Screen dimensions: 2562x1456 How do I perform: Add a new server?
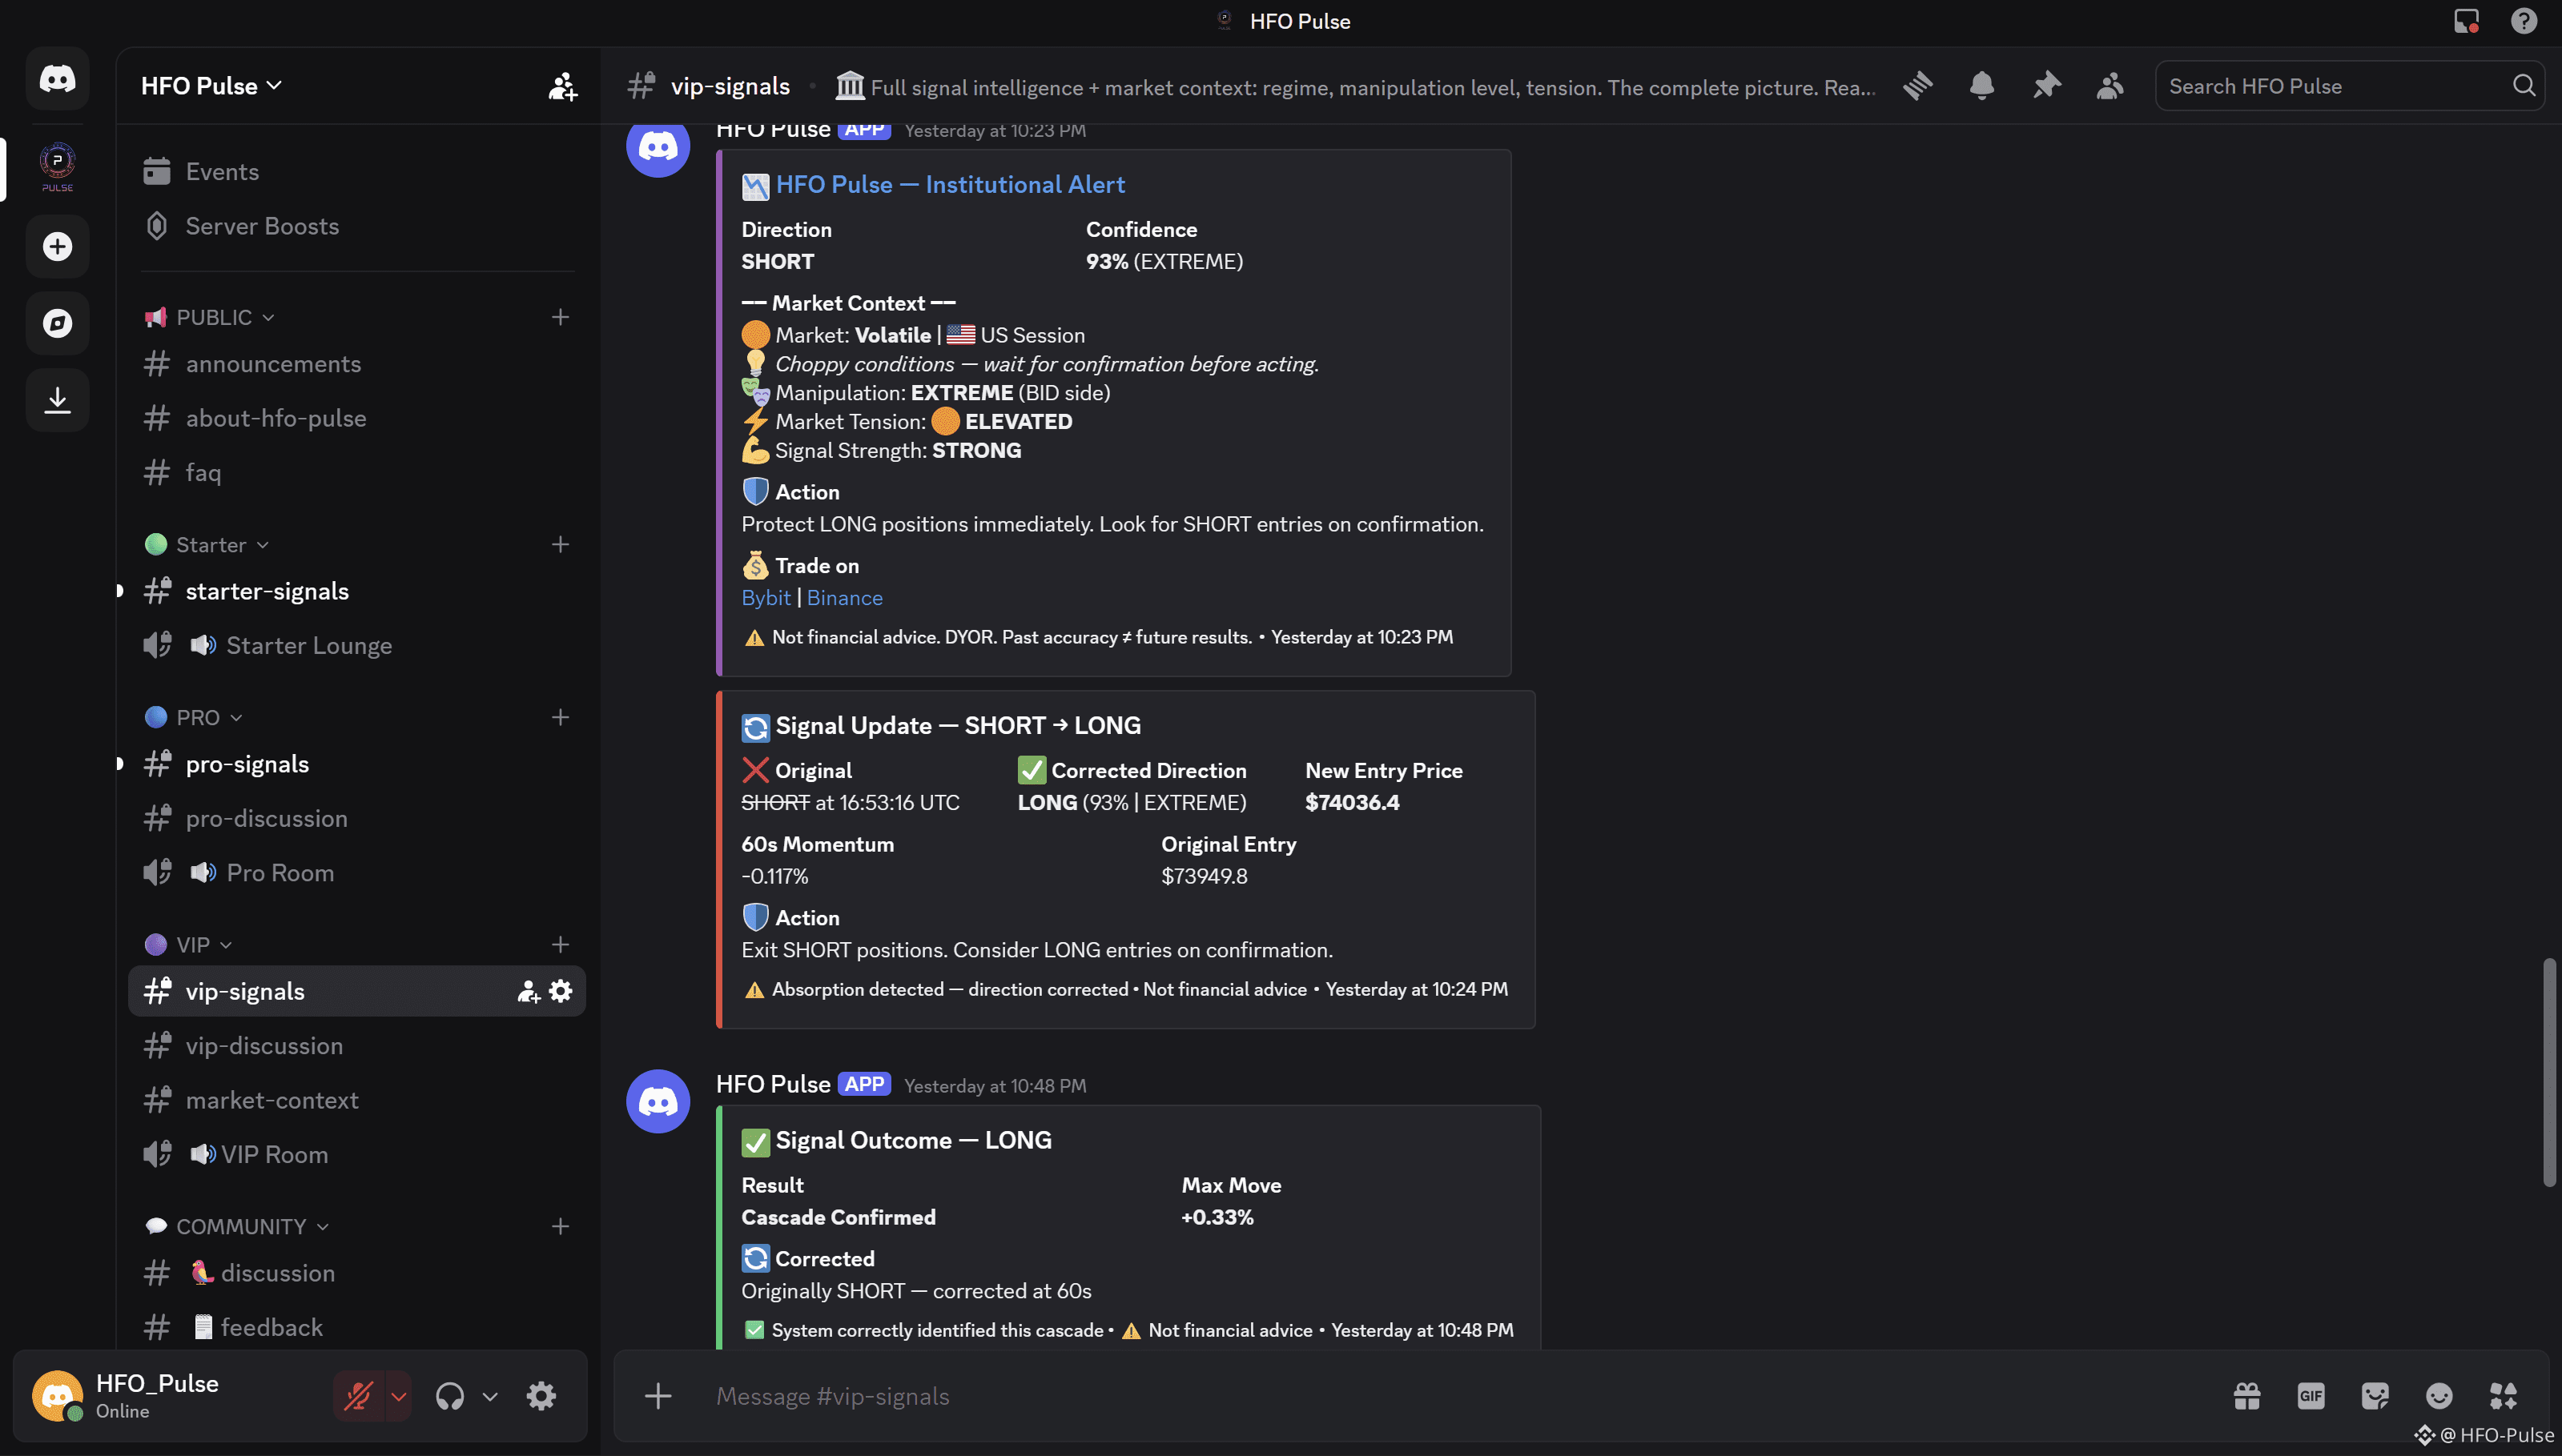(57, 246)
